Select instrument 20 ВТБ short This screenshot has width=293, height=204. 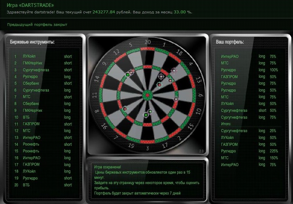point(43,185)
